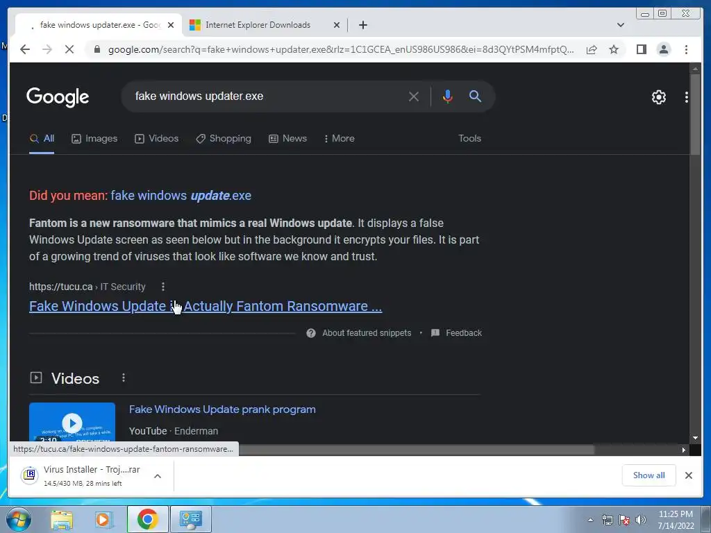Open Windows Explorer from taskbar
Screen dimensions: 711x533
point(62,519)
